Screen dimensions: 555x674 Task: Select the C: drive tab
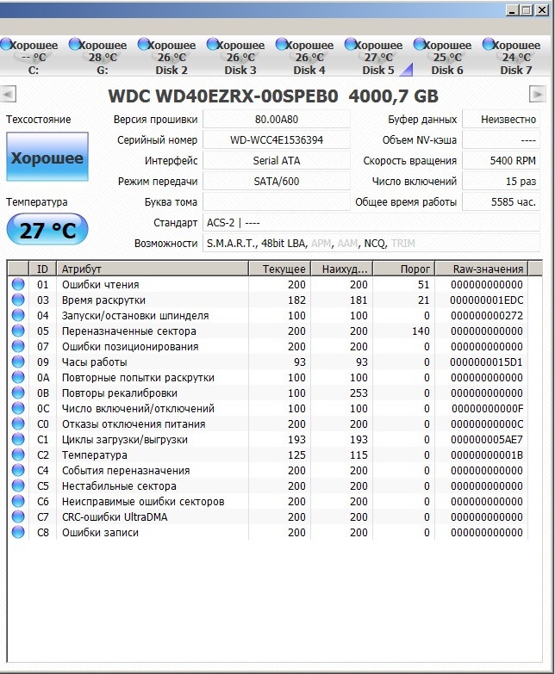tap(33, 58)
